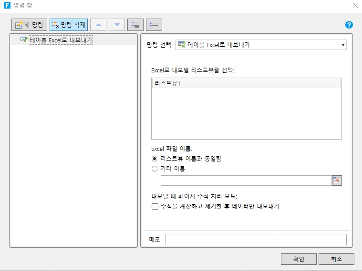Viewport: 362px width, 271px height.
Task: Choose 리스트뷰1 in the list view box
Action: pos(246,84)
